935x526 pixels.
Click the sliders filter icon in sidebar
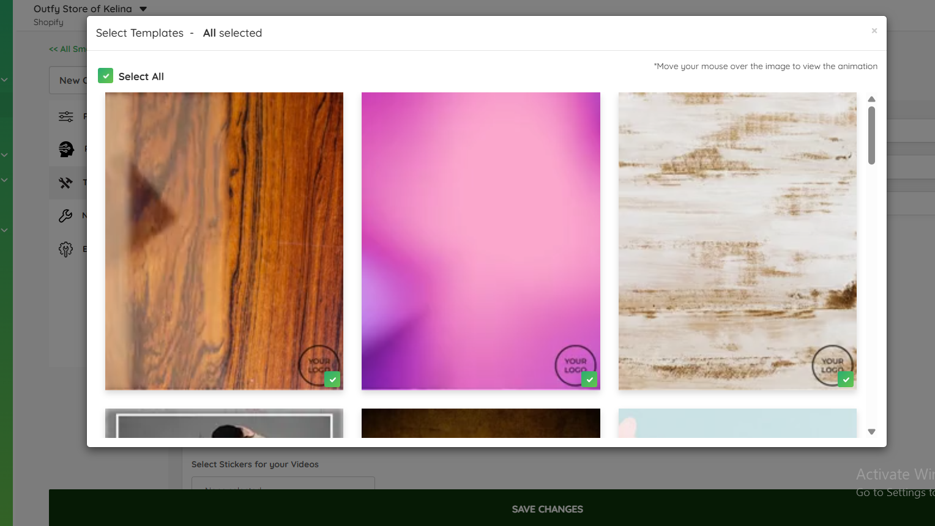[x=66, y=116]
